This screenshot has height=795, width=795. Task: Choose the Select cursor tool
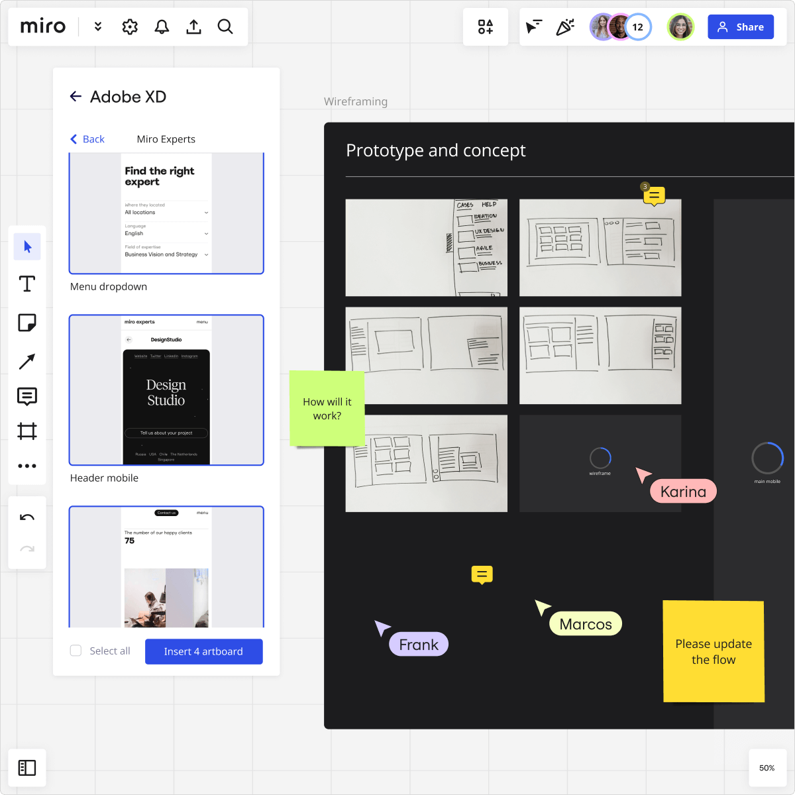[27, 247]
